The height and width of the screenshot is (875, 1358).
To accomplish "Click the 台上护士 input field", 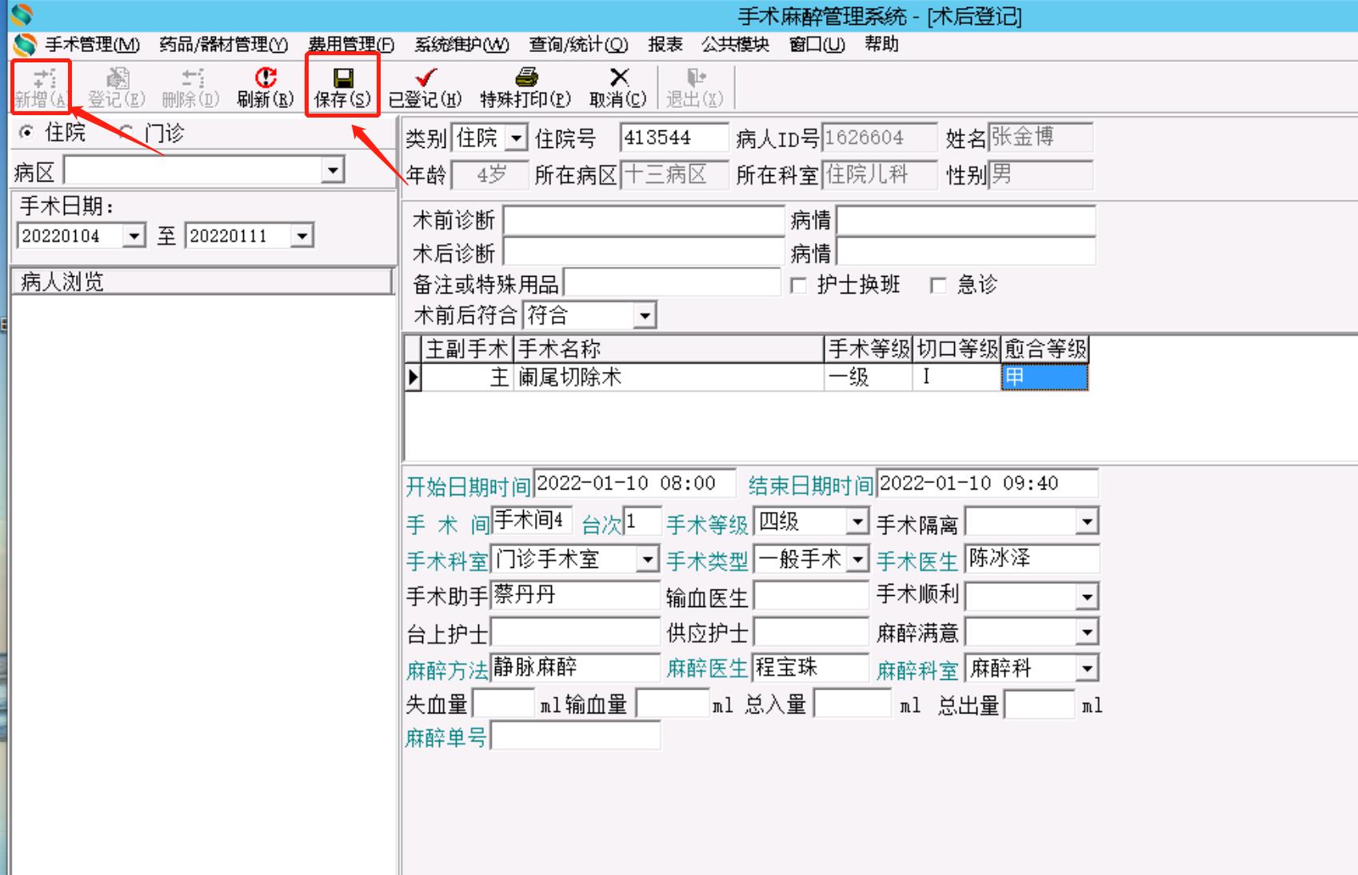I will point(575,632).
